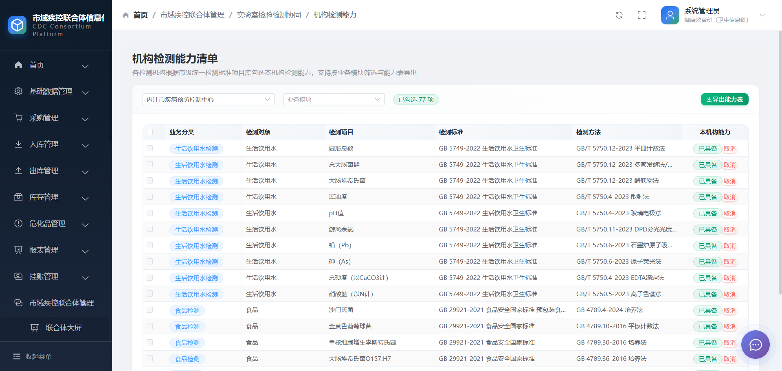Expand 库存管理 chevron
This screenshot has width=782, height=371.
[85, 199]
